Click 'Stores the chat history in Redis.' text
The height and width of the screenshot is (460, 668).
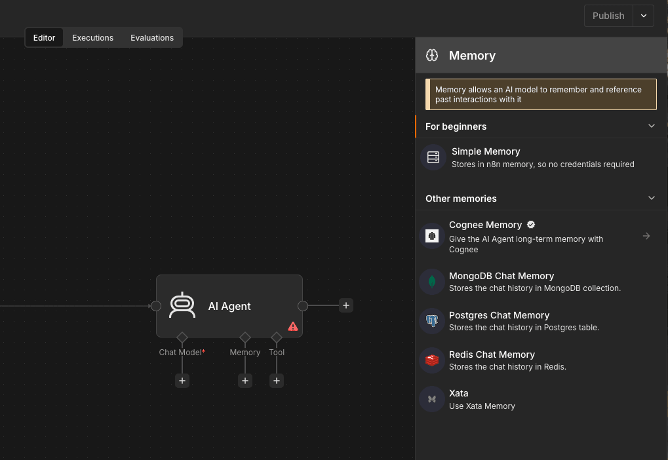[507, 367]
